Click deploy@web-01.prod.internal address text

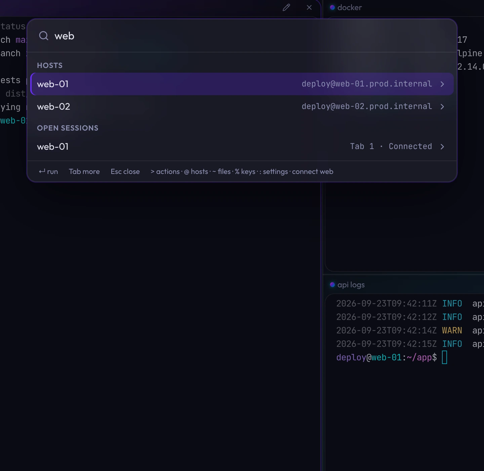tap(367, 84)
